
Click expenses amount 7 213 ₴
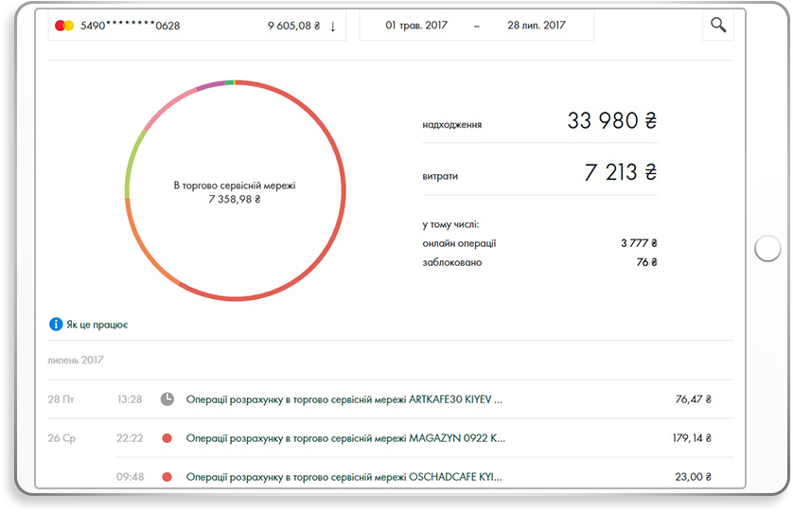(620, 172)
